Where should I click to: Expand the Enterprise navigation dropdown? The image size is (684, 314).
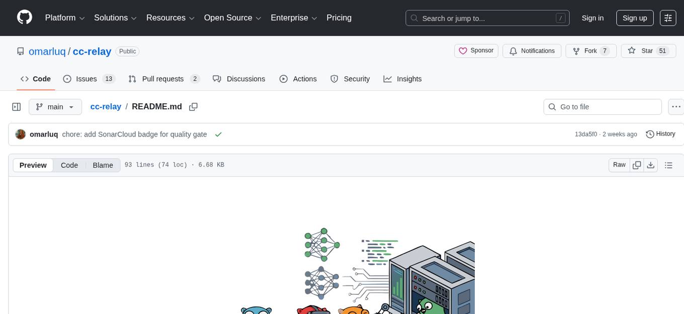point(293,18)
